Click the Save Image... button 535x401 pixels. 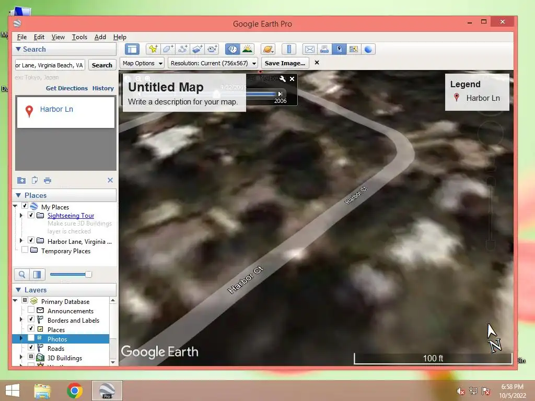click(x=285, y=63)
